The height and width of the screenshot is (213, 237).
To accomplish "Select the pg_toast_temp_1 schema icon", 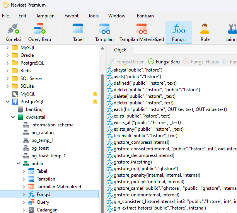I will tap(26, 156).
